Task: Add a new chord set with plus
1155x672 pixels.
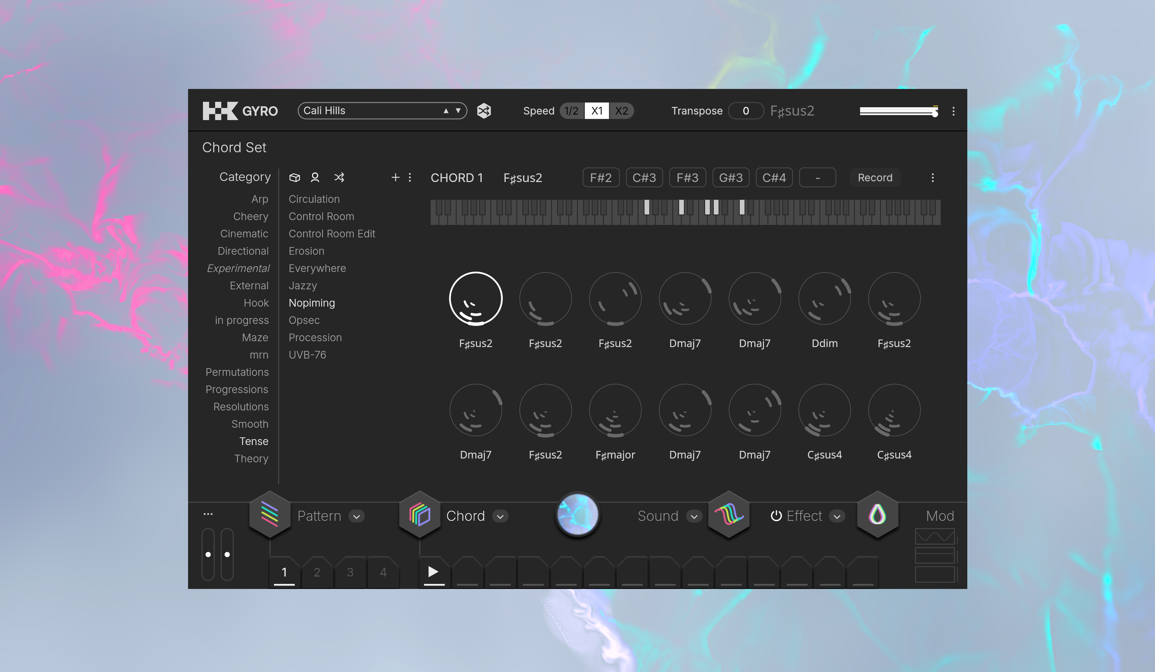Action: 395,177
